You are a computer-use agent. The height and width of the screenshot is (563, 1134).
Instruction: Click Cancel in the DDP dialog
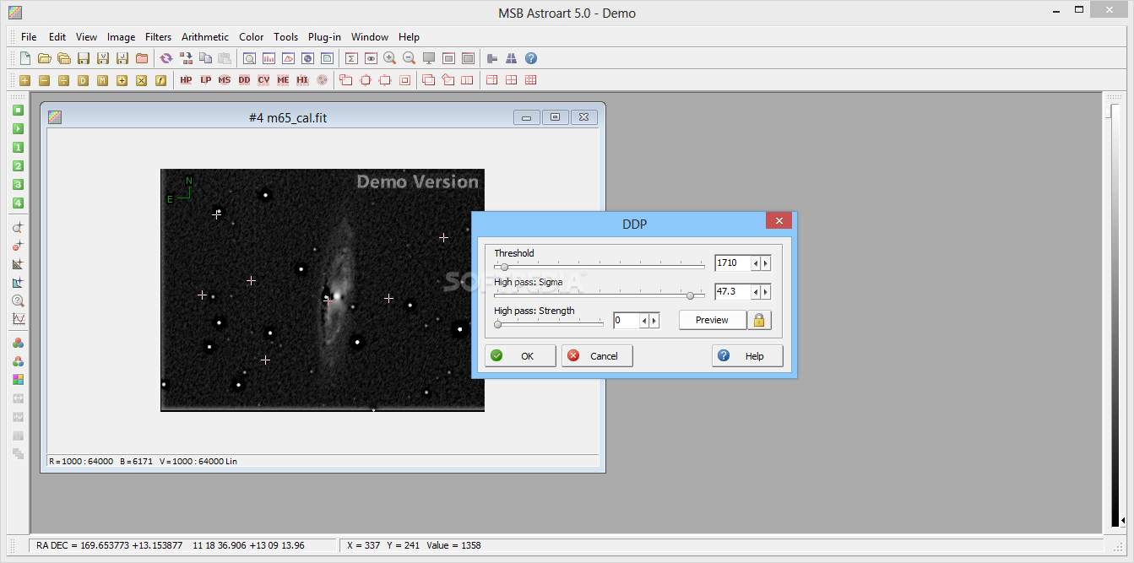597,356
